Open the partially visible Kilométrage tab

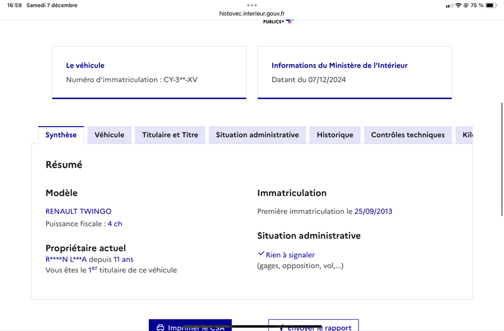(464, 135)
